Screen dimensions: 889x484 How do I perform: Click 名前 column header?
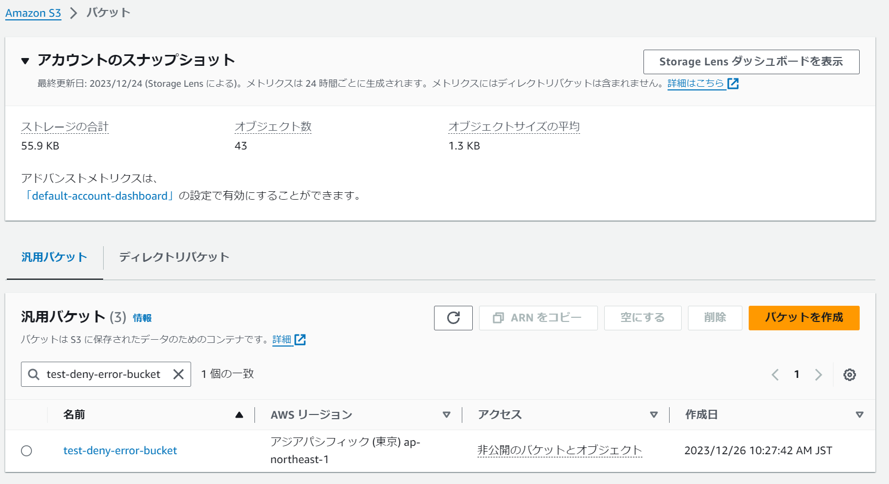[x=74, y=415]
